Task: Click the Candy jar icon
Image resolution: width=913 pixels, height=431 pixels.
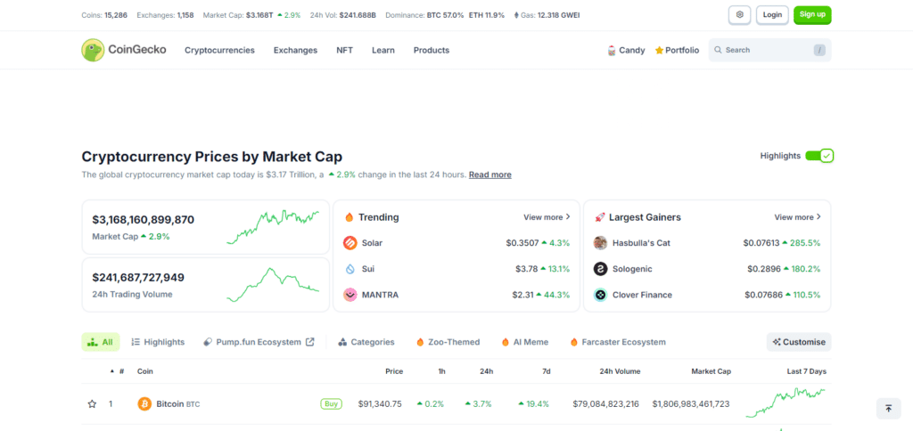Action: 612,51
